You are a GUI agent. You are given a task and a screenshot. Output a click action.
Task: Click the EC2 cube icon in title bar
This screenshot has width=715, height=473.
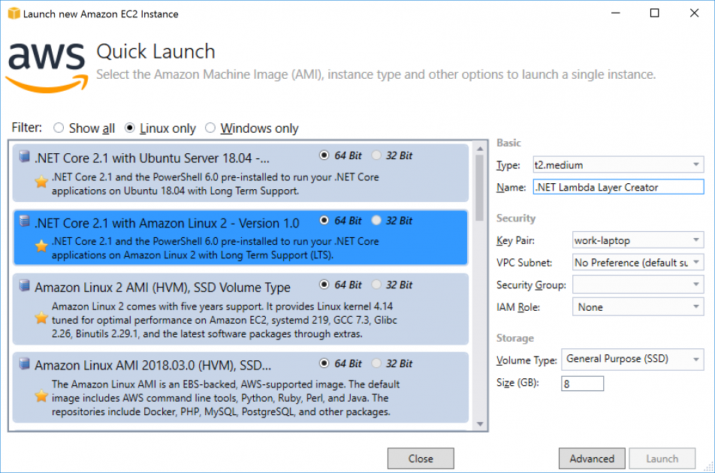[13, 13]
